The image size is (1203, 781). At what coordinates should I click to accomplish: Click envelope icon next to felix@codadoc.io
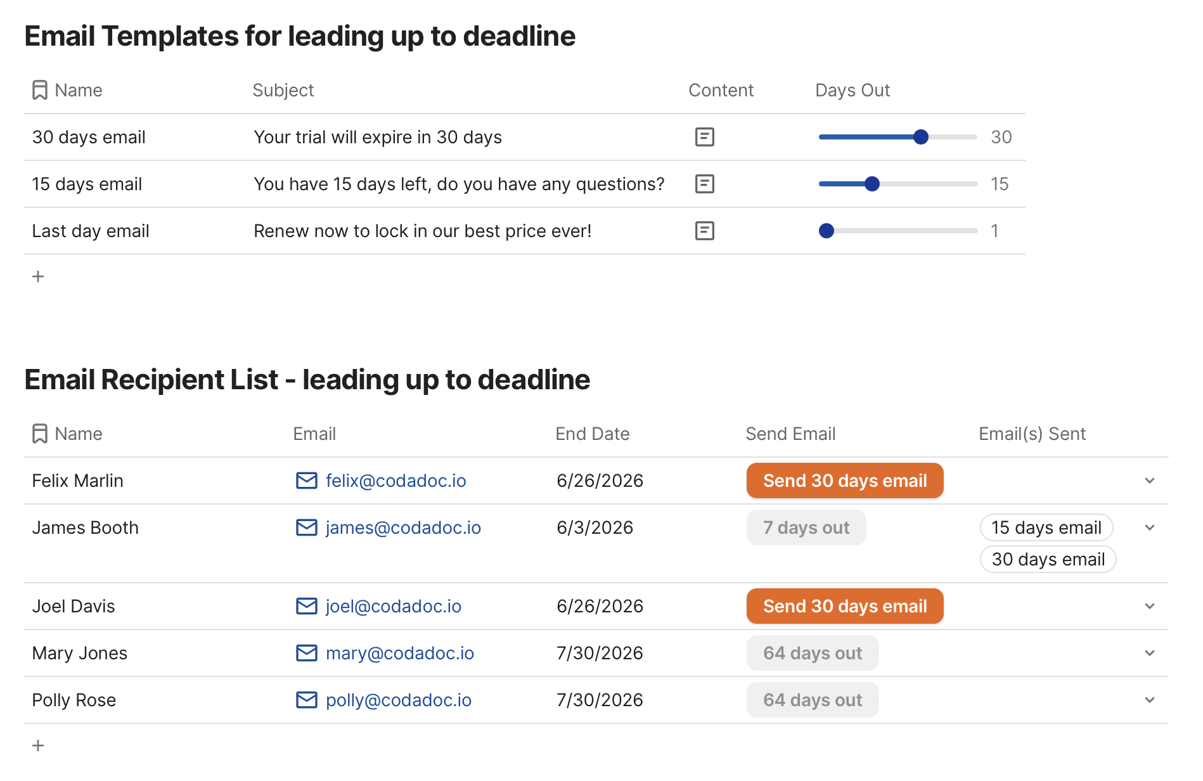pyautogui.click(x=307, y=481)
